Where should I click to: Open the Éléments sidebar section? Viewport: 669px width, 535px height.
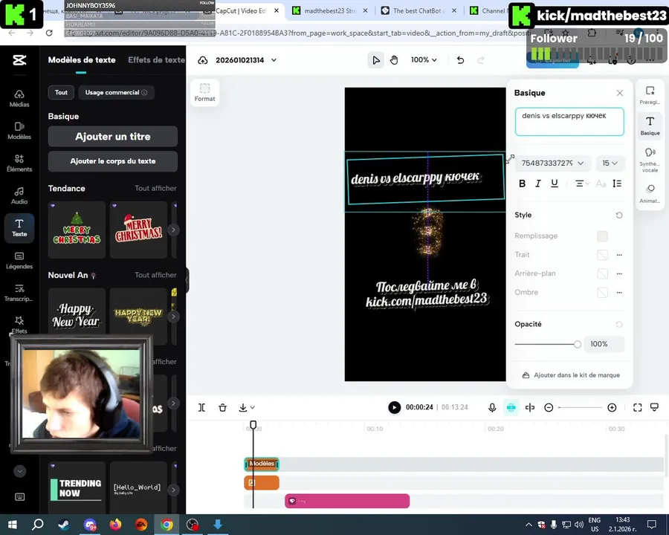pos(19,163)
